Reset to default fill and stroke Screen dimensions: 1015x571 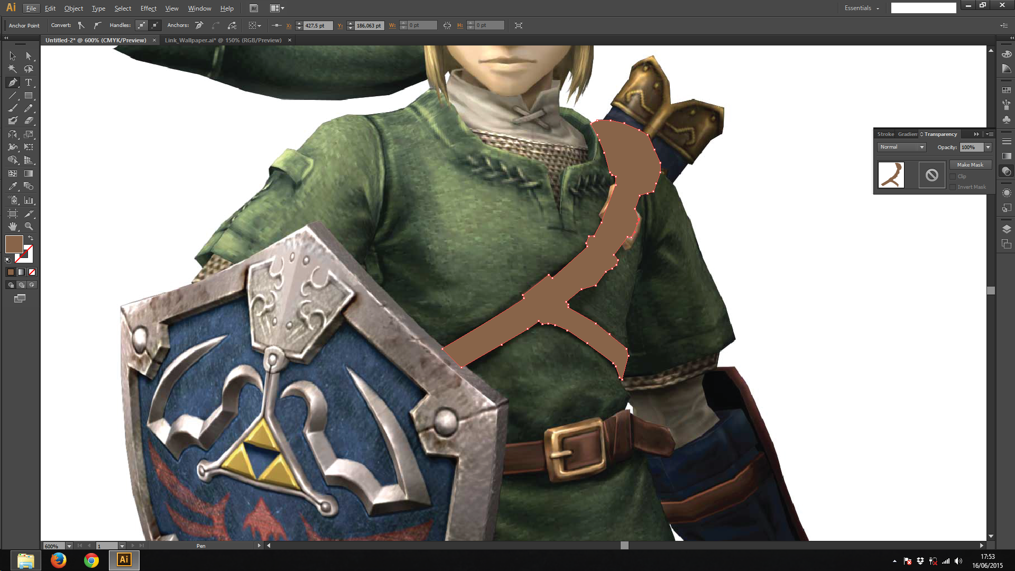8,260
